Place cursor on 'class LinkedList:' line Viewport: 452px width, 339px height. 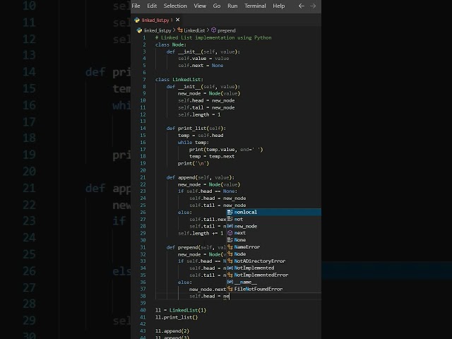[179, 80]
